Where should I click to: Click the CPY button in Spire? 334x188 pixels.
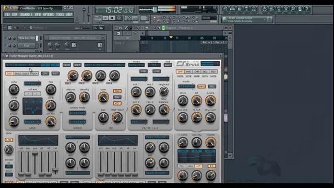45,74
